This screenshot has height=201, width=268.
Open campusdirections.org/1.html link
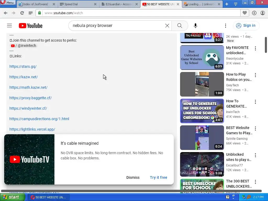coord(39,119)
